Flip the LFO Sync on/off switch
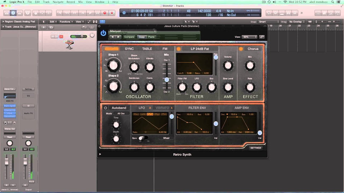 click(143, 138)
